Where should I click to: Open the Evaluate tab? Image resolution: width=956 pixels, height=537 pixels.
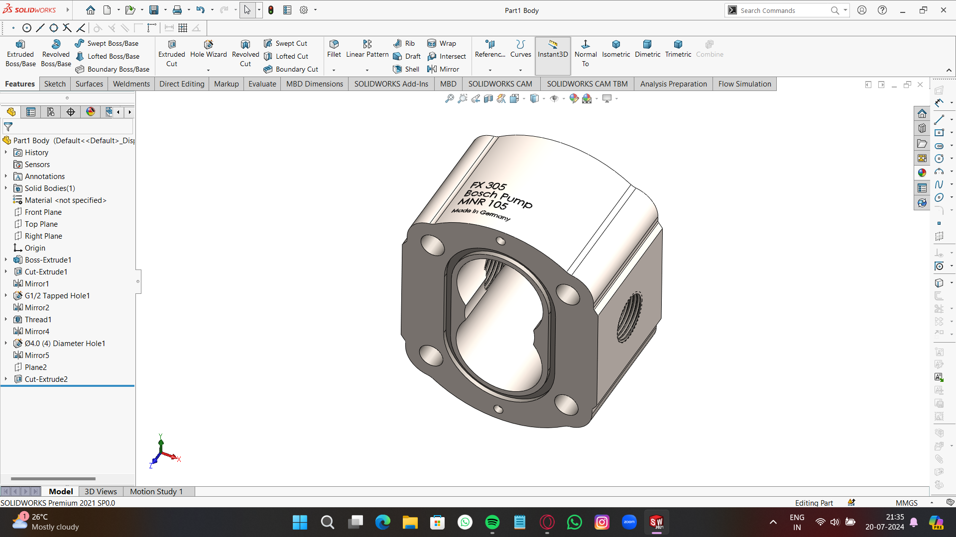click(x=262, y=84)
